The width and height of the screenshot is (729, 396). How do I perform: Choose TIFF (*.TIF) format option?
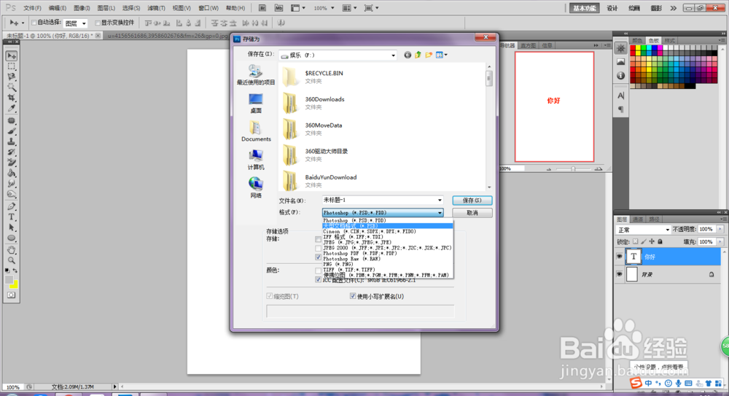pyautogui.click(x=387, y=269)
